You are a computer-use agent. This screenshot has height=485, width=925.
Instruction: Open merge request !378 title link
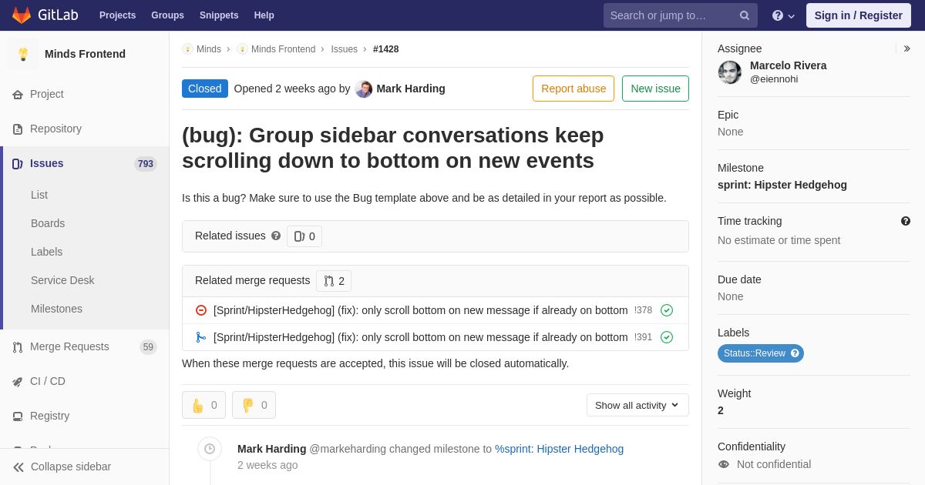420,310
